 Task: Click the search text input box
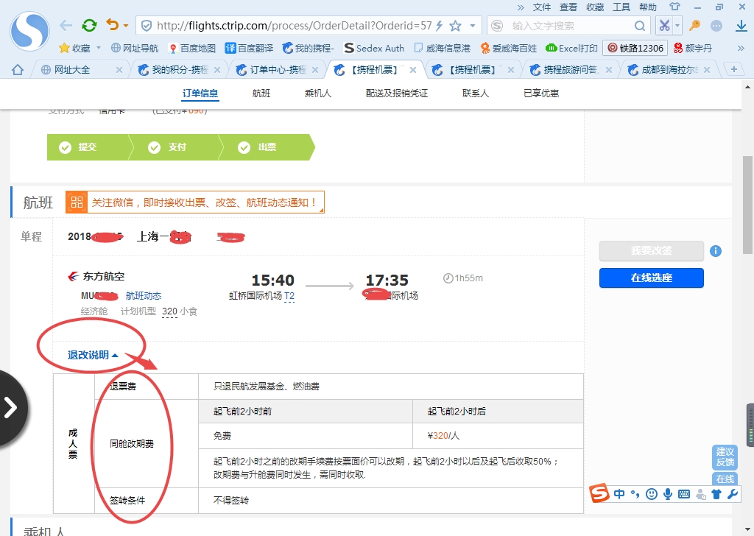click(x=568, y=26)
